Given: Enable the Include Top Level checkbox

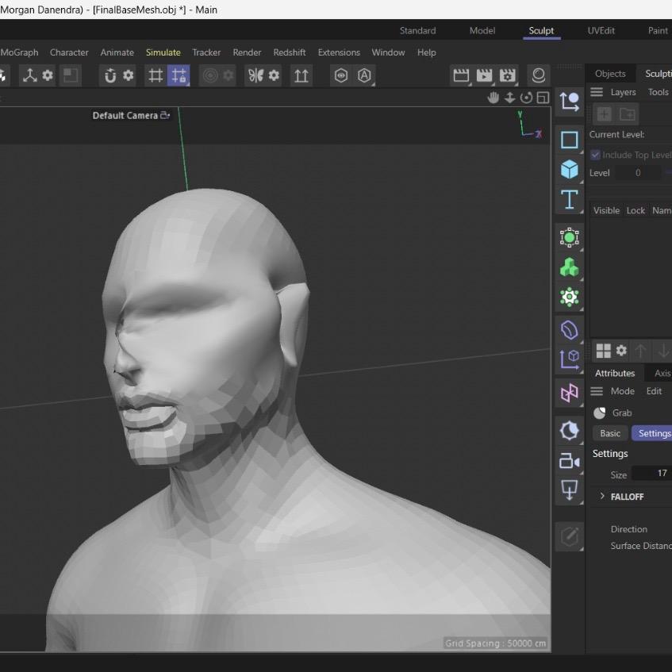Looking at the screenshot, I should 595,154.
